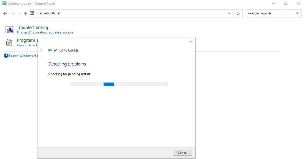Open the recent locations dropdown chevron

19,13
